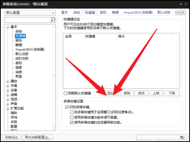Select 鼠标 in the settings tree

pyautogui.click(x=19, y=41)
